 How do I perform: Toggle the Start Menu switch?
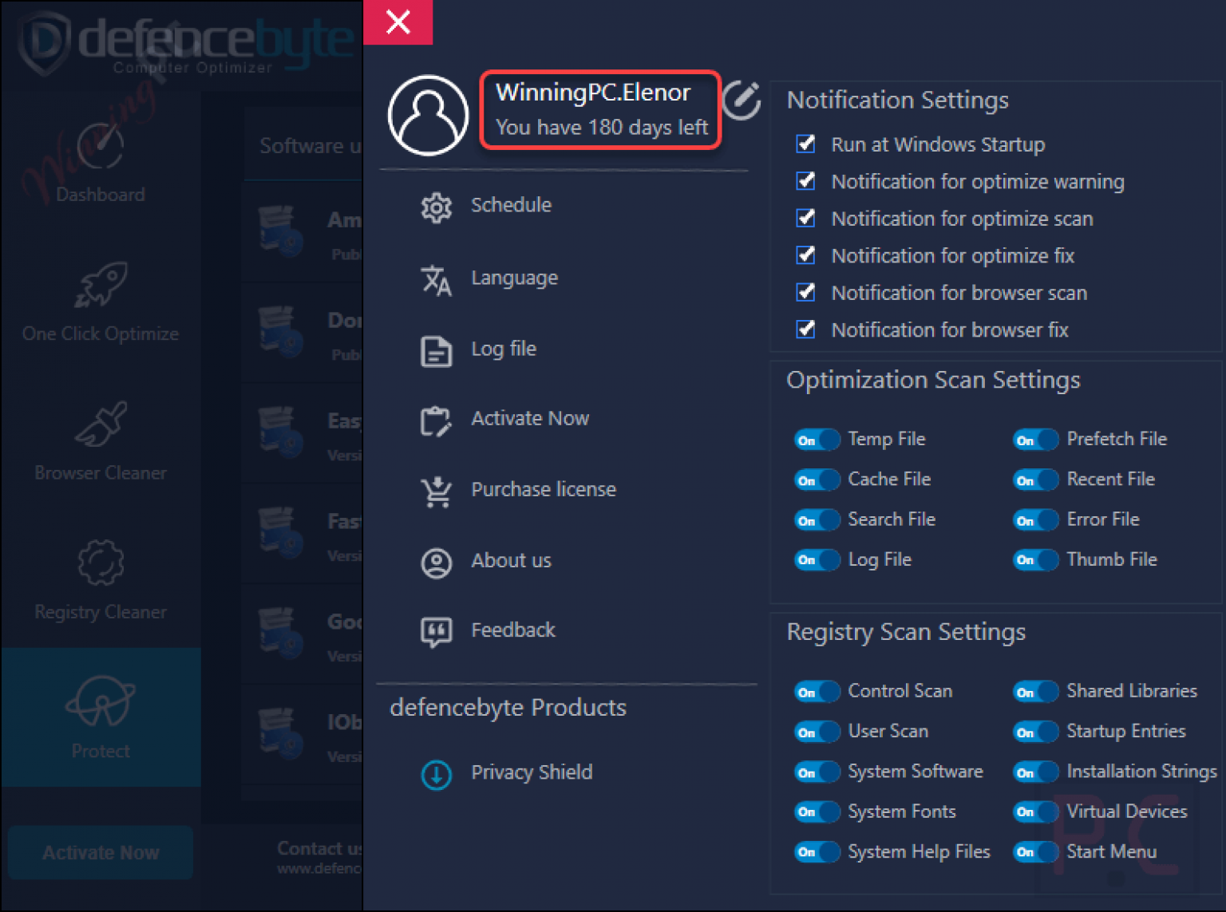tap(1035, 852)
